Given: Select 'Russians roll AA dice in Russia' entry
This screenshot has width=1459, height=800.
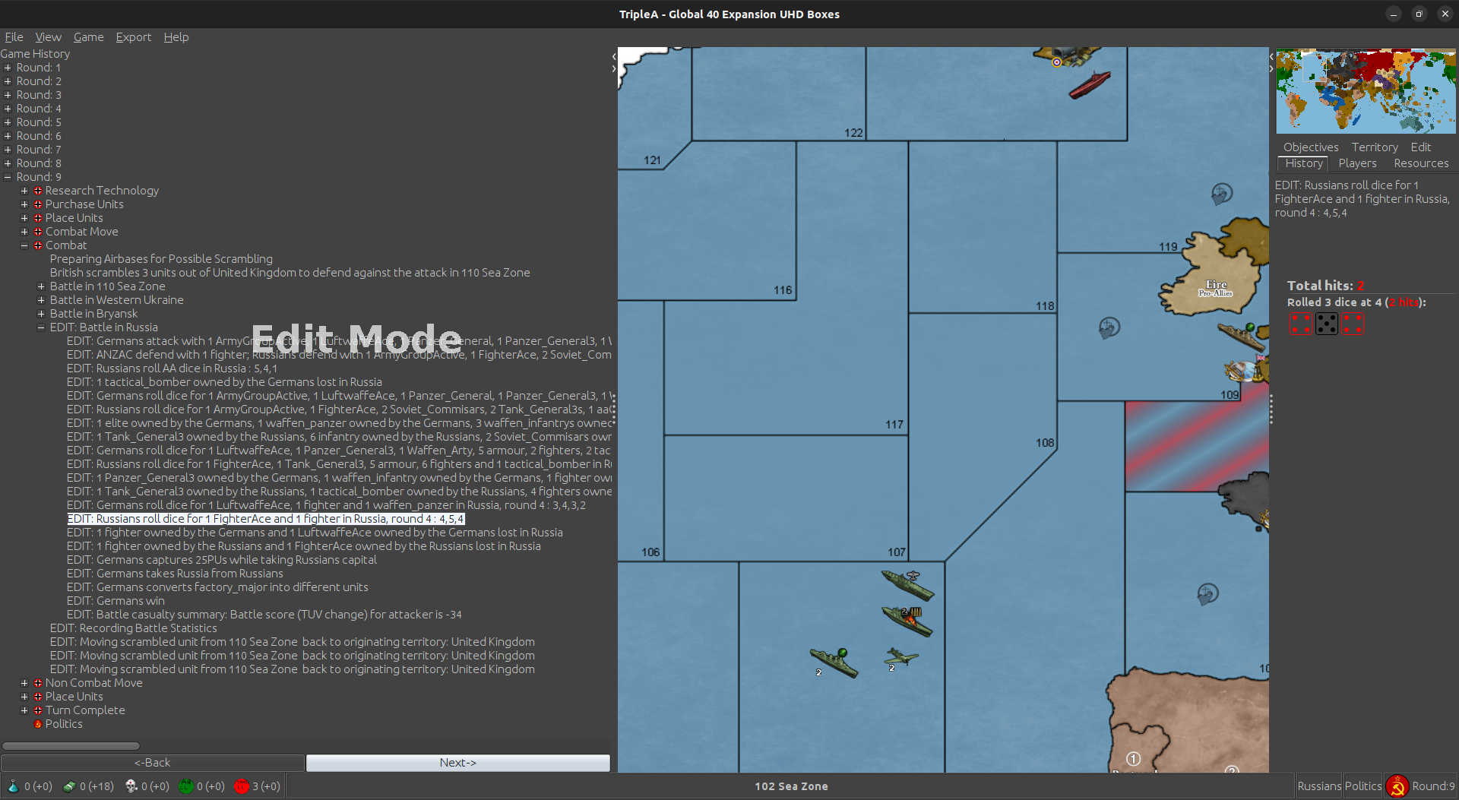Looking at the screenshot, I should coord(172,368).
